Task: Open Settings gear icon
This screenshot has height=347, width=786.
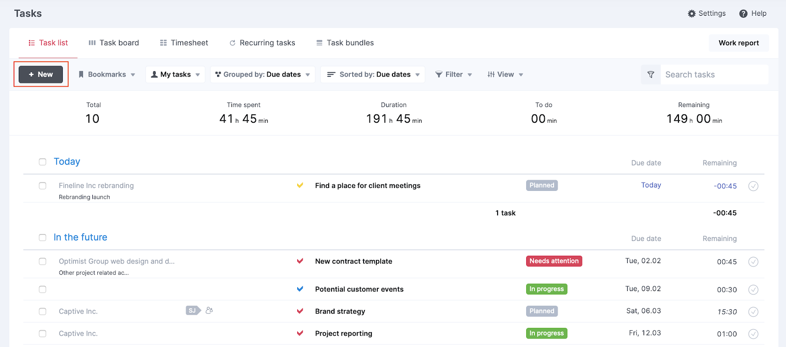Action: click(692, 14)
